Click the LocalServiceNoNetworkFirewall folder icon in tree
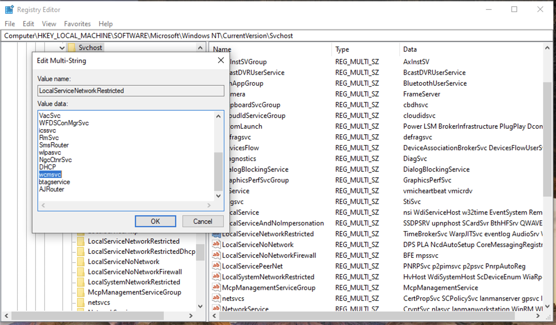The height and width of the screenshot is (325, 556). click(x=81, y=272)
